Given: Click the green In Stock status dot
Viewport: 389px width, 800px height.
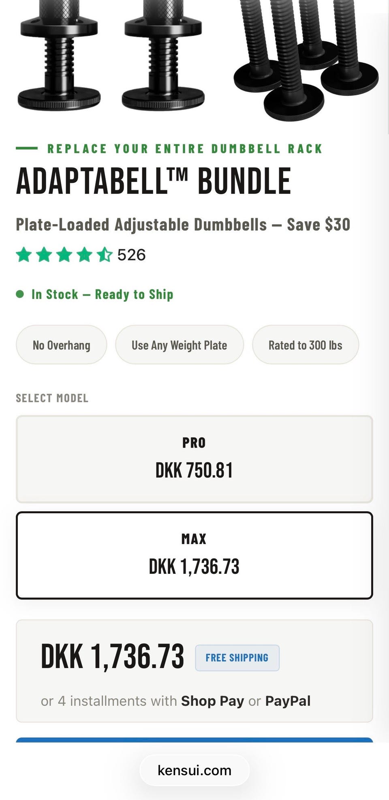Looking at the screenshot, I should point(20,294).
